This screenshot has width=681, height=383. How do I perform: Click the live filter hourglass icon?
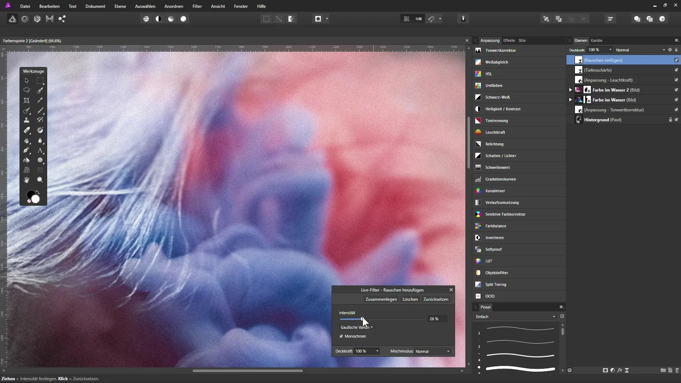[627, 370]
